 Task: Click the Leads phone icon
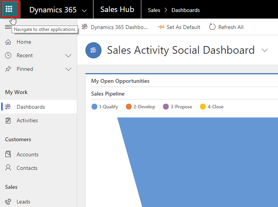[x=8, y=202]
